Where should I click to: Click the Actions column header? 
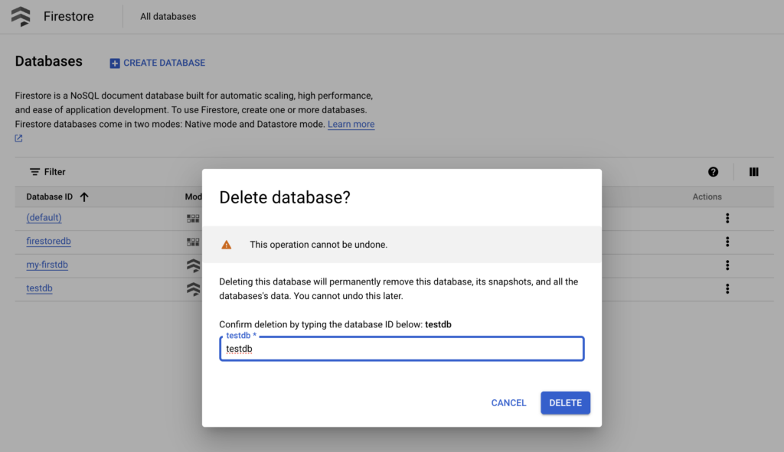tap(707, 197)
